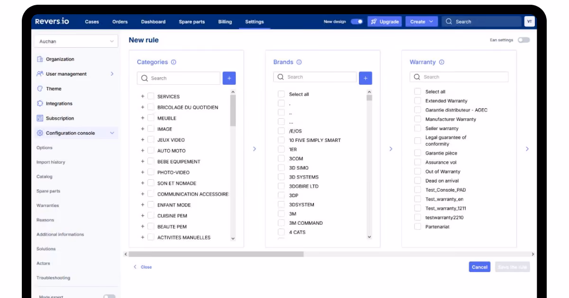Select the Settings tab
The image size is (569, 298).
point(255,22)
